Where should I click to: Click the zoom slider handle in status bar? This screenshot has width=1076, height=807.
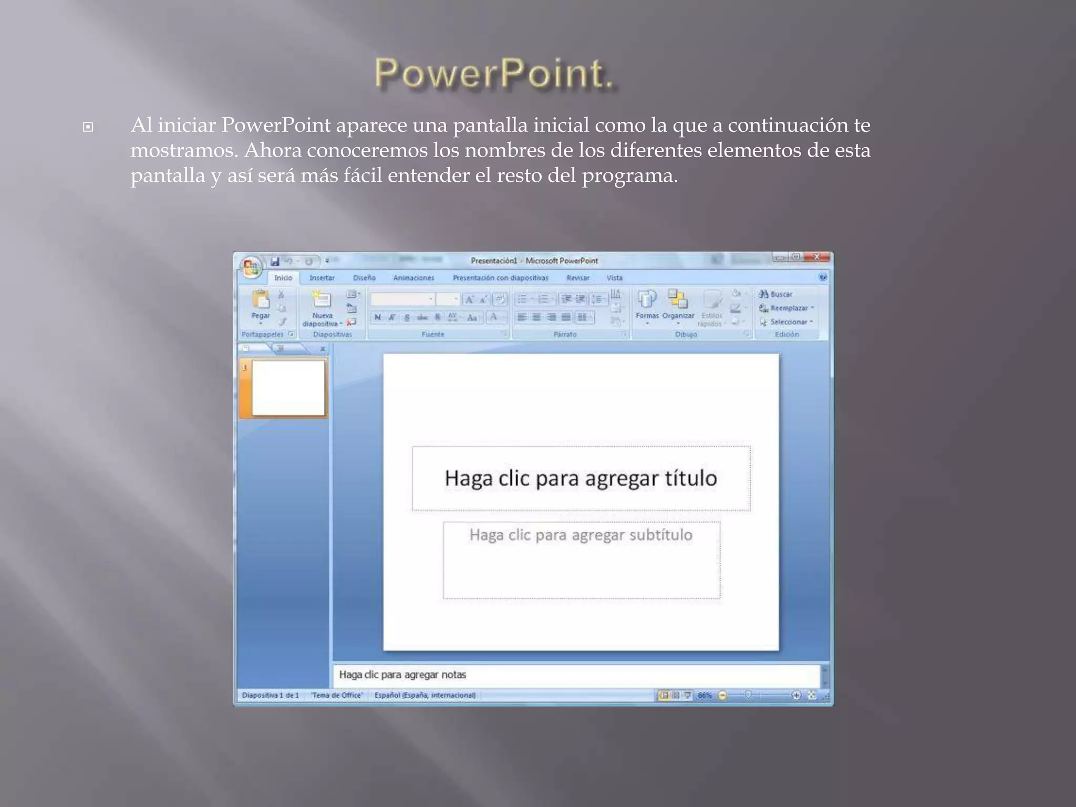749,695
